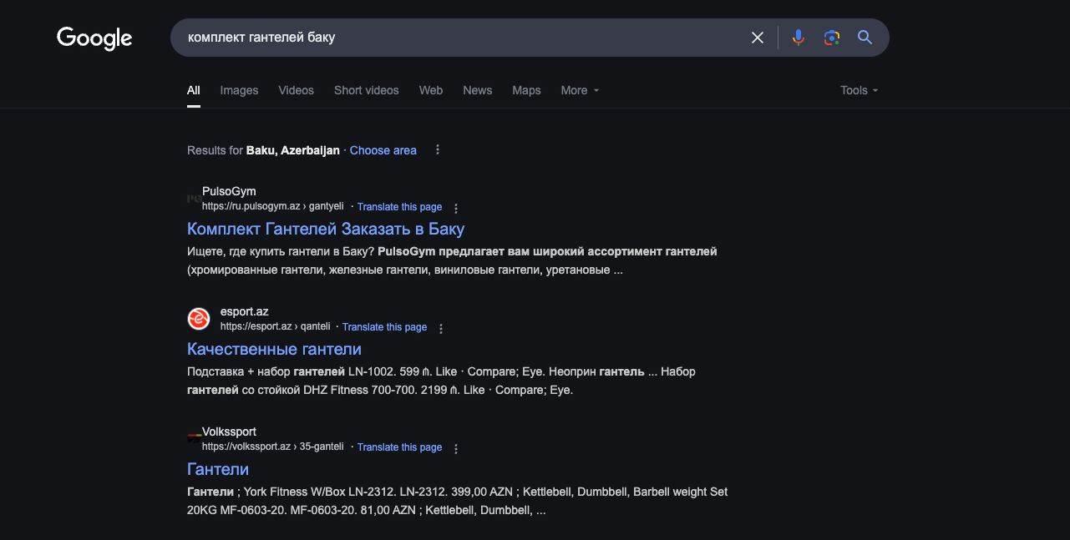Expand the Tools dropdown
Image resolution: width=1070 pixels, height=540 pixels.
(860, 90)
